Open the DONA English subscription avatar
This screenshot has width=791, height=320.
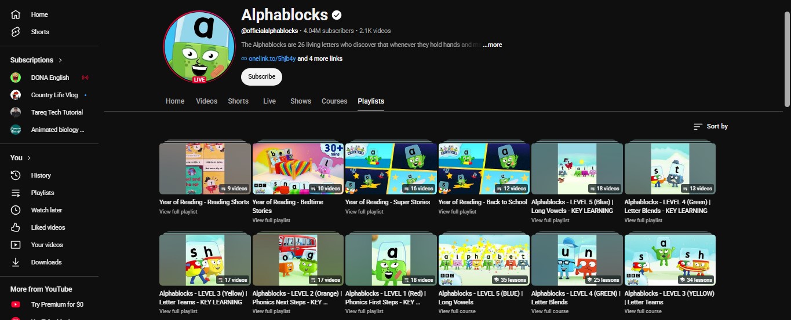(16, 78)
